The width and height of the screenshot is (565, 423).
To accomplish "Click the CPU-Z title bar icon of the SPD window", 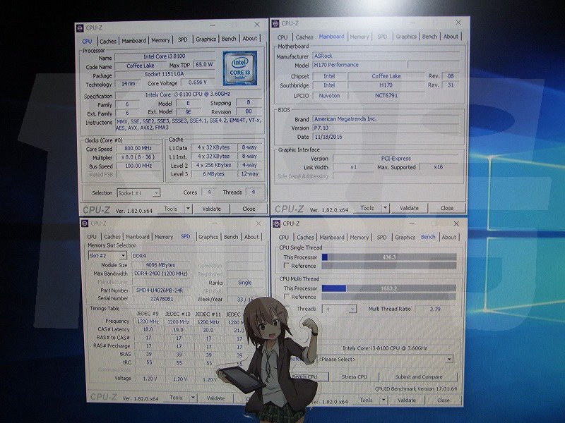I will click(x=85, y=223).
